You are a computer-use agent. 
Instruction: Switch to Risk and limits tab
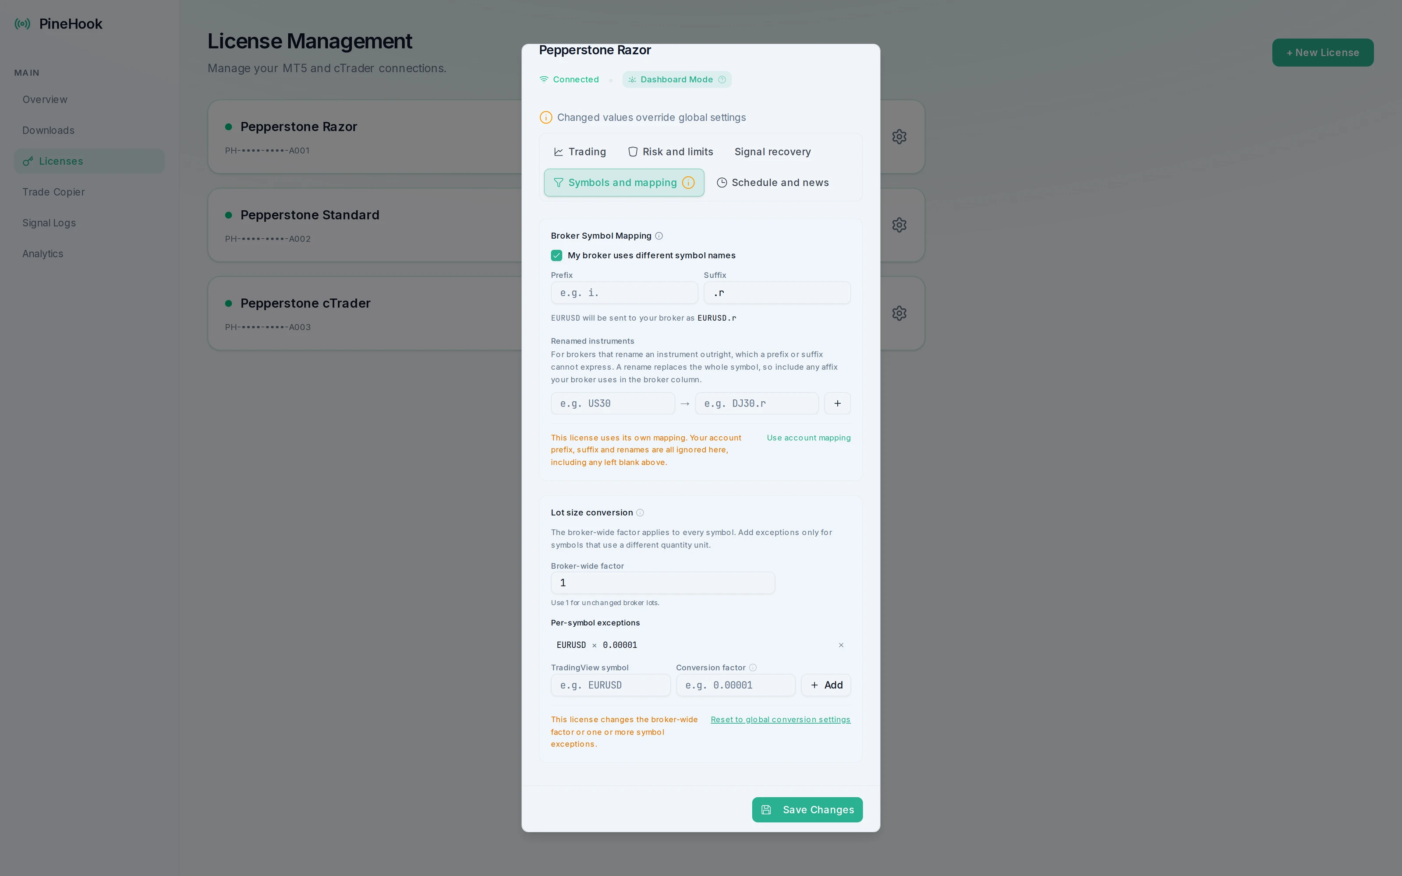pyautogui.click(x=671, y=152)
